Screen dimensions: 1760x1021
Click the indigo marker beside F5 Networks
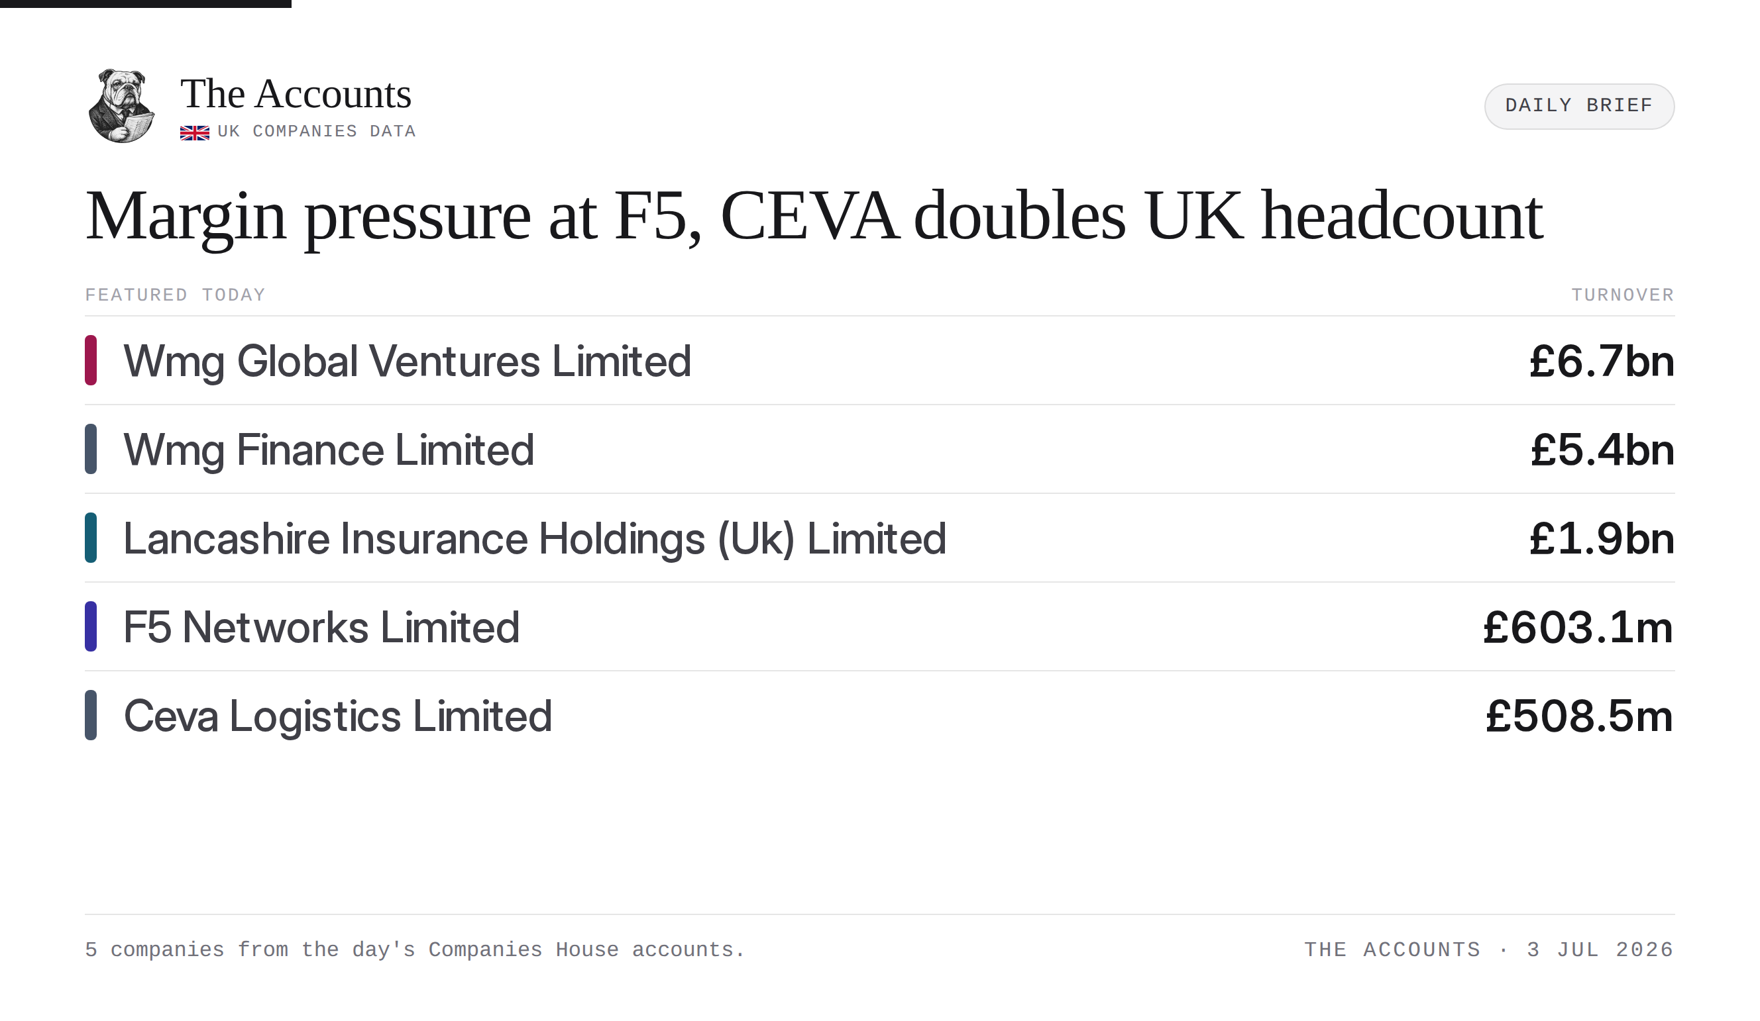[91, 626]
